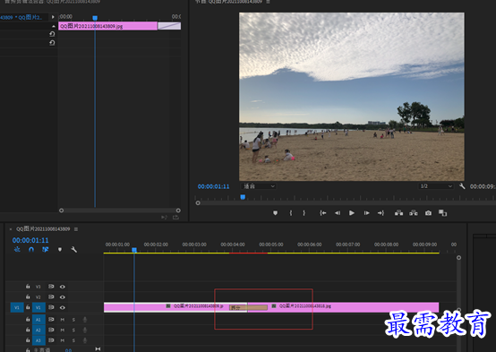
Task: Reset the first effect parameter
Action: click(52, 34)
